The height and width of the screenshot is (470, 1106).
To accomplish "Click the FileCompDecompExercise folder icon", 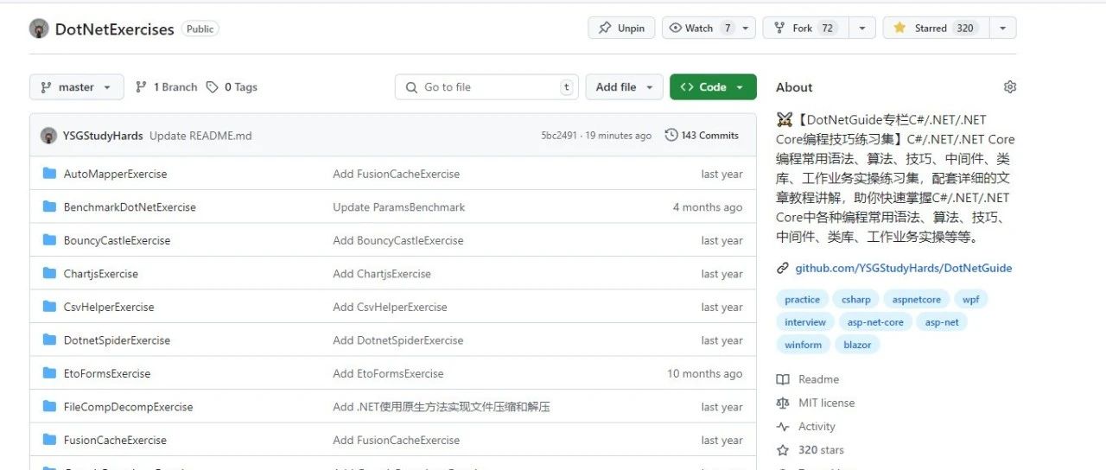I will pos(49,406).
